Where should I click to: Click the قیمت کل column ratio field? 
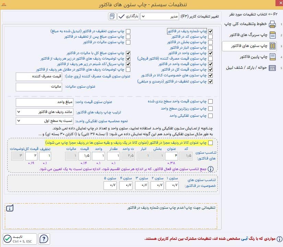pos(32,156)
